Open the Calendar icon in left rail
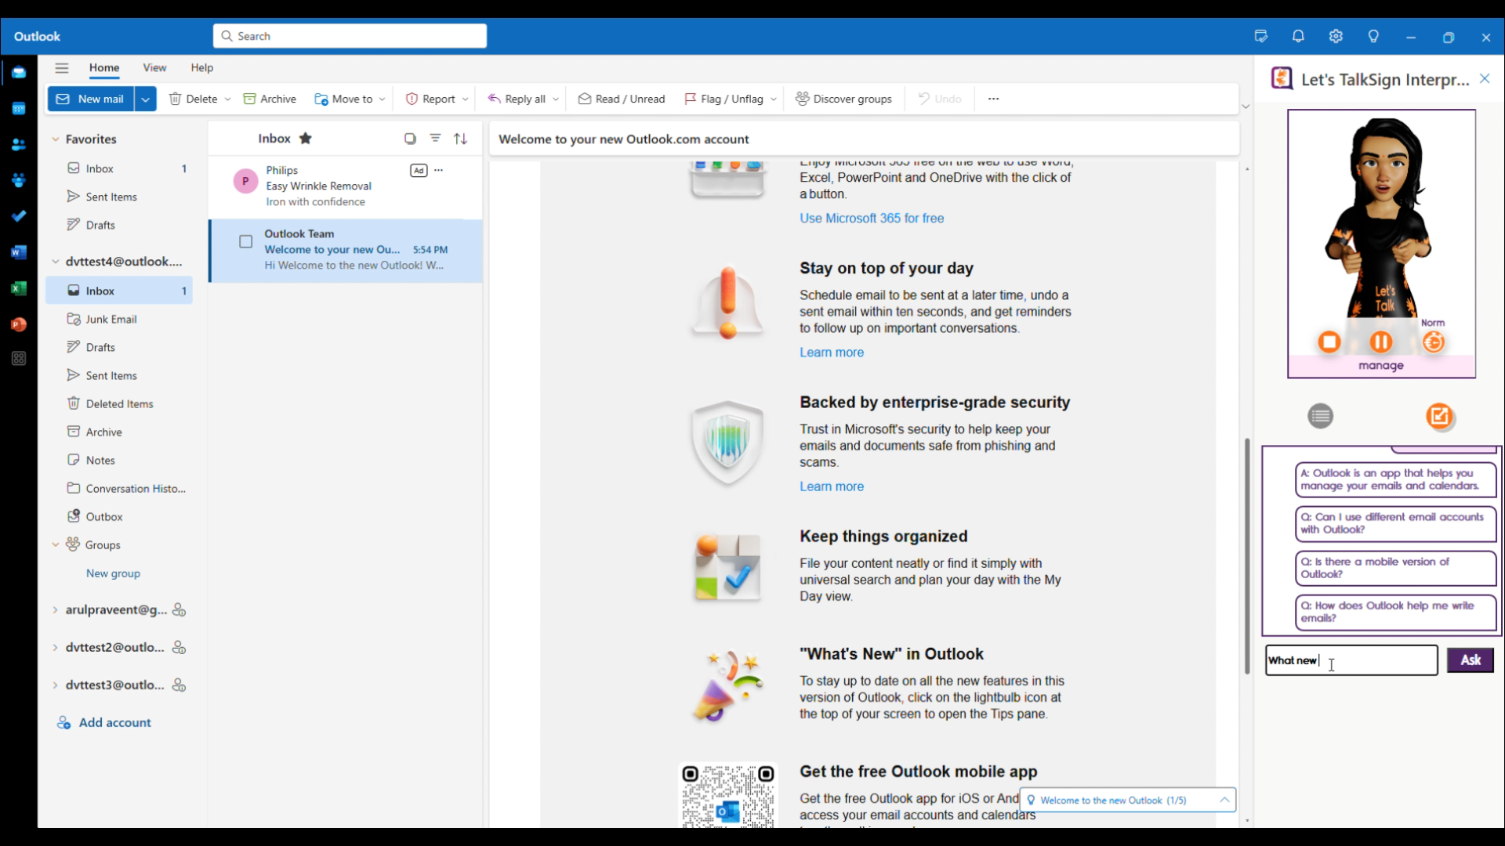The width and height of the screenshot is (1505, 846). click(x=19, y=109)
